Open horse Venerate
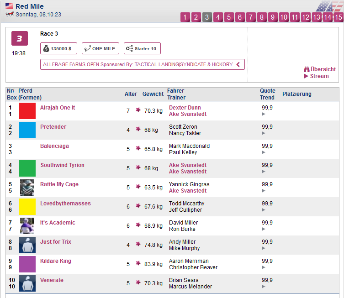The width and height of the screenshot is (344, 298). click(52, 280)
